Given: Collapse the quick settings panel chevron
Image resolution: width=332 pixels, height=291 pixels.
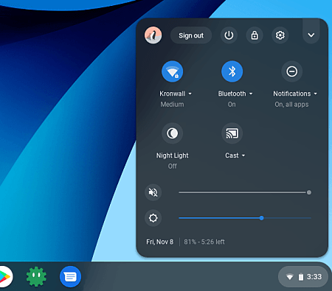Looking at the screenshot, I should 311,35.
